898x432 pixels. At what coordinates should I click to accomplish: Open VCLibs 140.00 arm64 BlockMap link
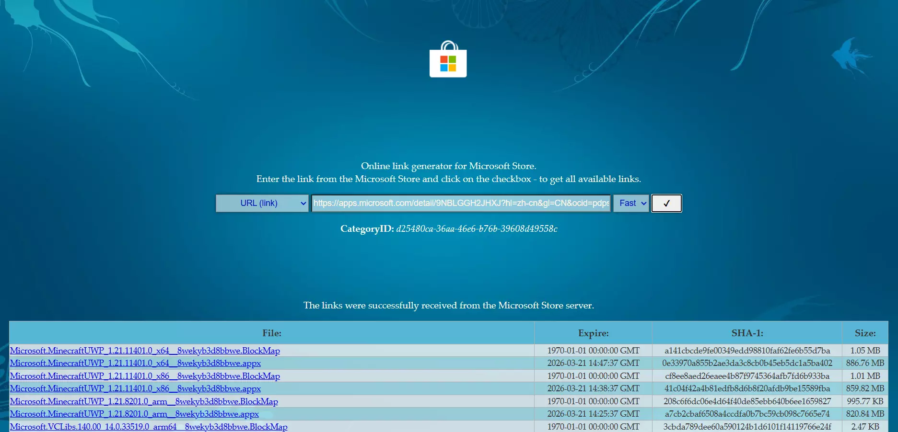point(149,426)
